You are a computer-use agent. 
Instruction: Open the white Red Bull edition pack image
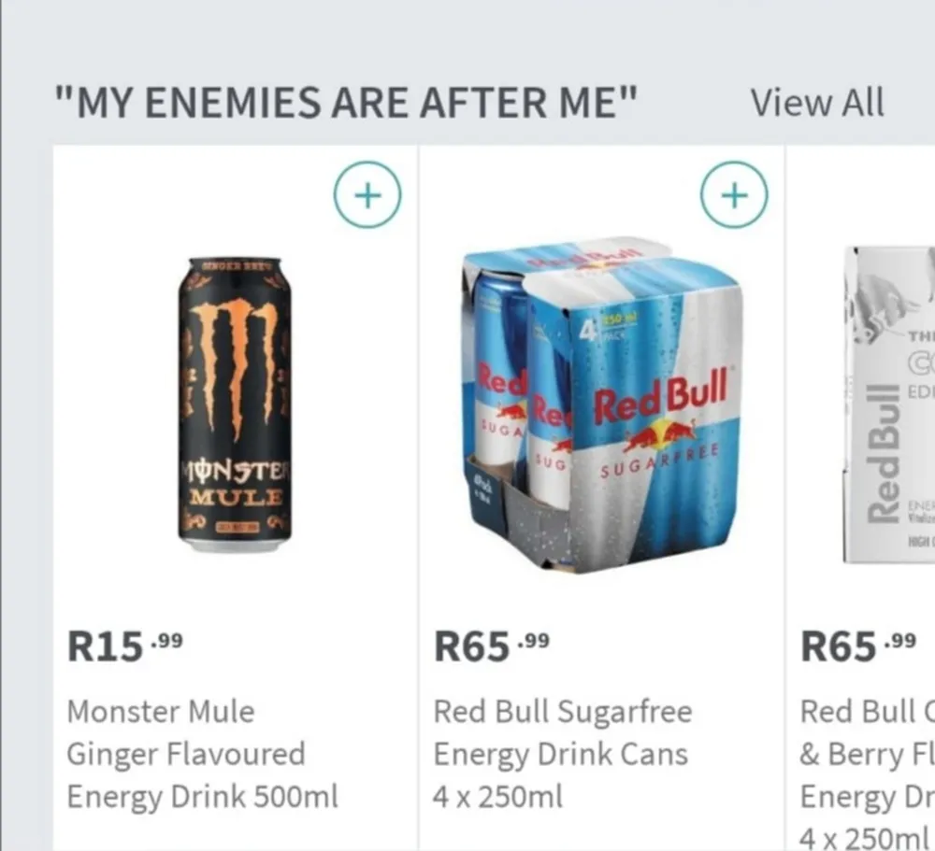pos(889,404)
